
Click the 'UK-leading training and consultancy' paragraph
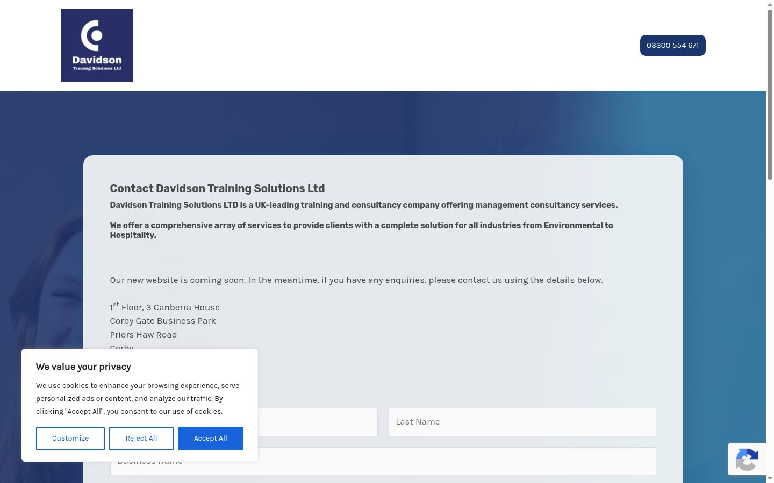click(x=364, y=205)
